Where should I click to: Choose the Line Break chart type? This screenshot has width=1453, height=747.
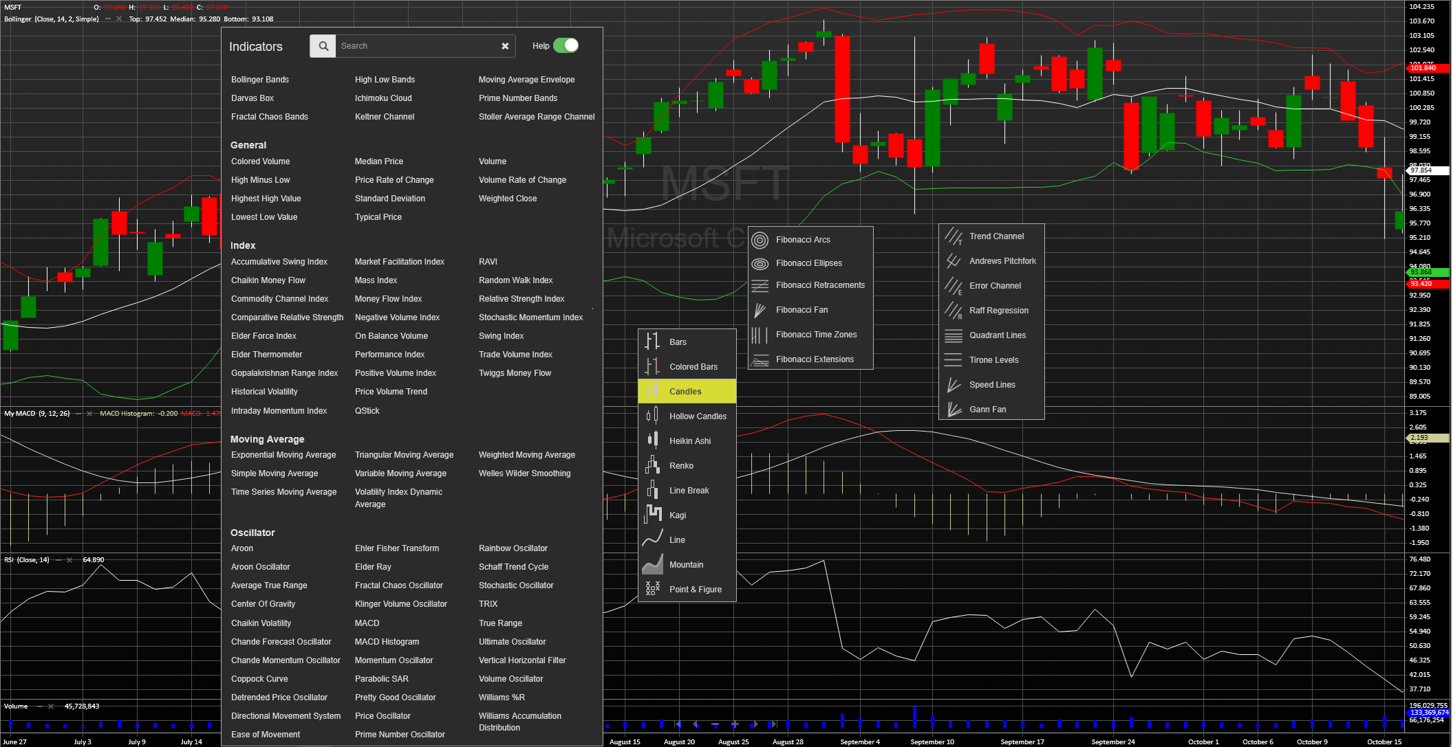[x=687, y=491]
